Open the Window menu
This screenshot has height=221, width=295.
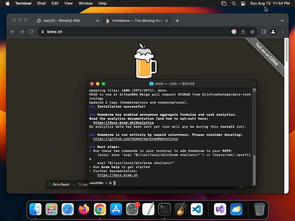tap(86, 3)
